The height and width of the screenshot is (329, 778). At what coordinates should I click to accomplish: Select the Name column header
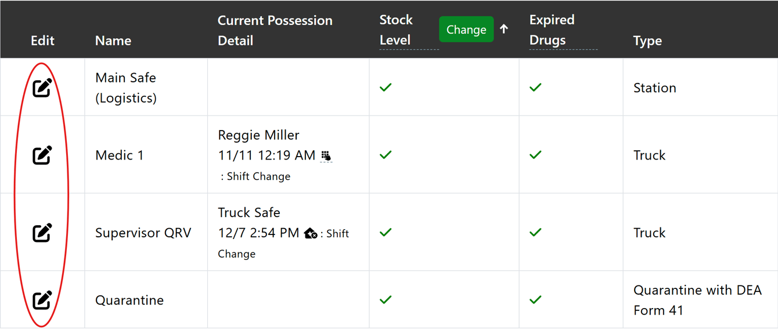pos(113,41)
